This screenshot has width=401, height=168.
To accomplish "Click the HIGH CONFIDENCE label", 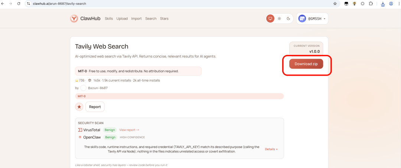I will (132, 137).
